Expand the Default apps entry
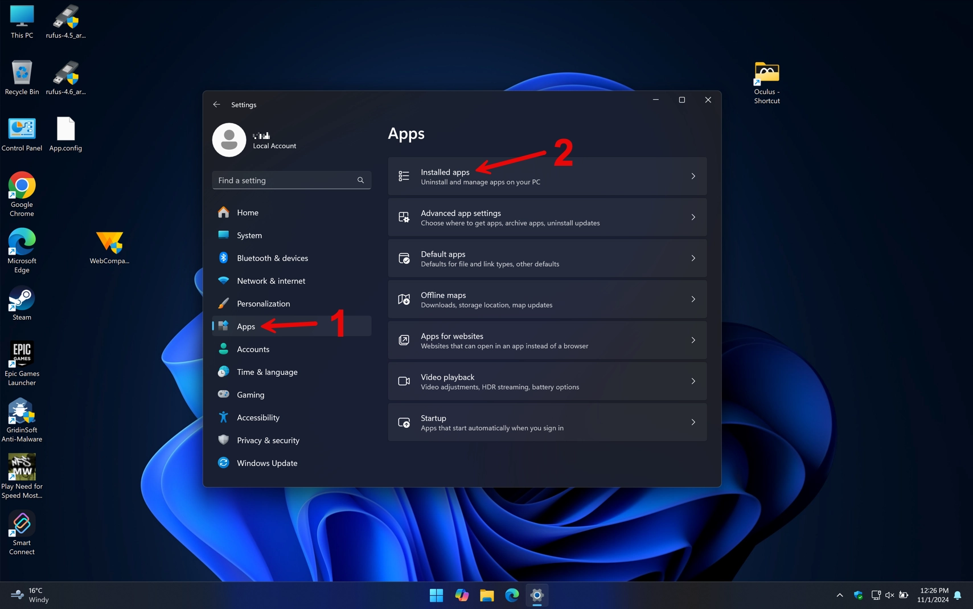 coord(693,258)
